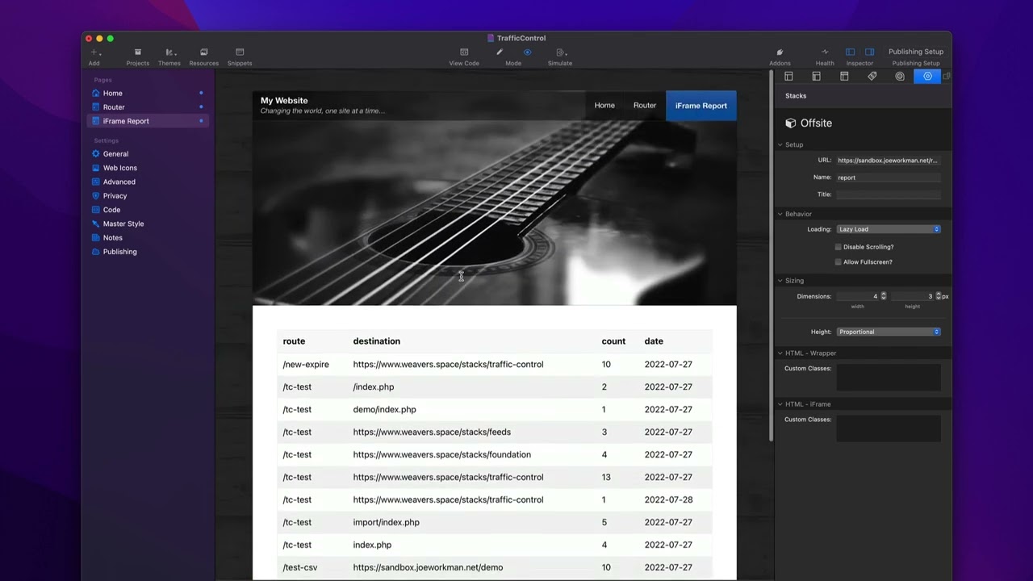Click the Wrapper Custom Classes field
The width and height of the screenshot is (1033, 581).
pos(889,378)
